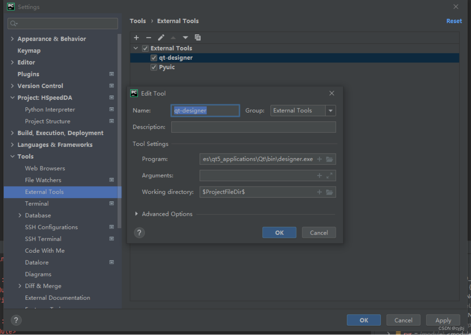Open External Documentation settings
Viewport: 471px width, 335px height.
point(57,298)
